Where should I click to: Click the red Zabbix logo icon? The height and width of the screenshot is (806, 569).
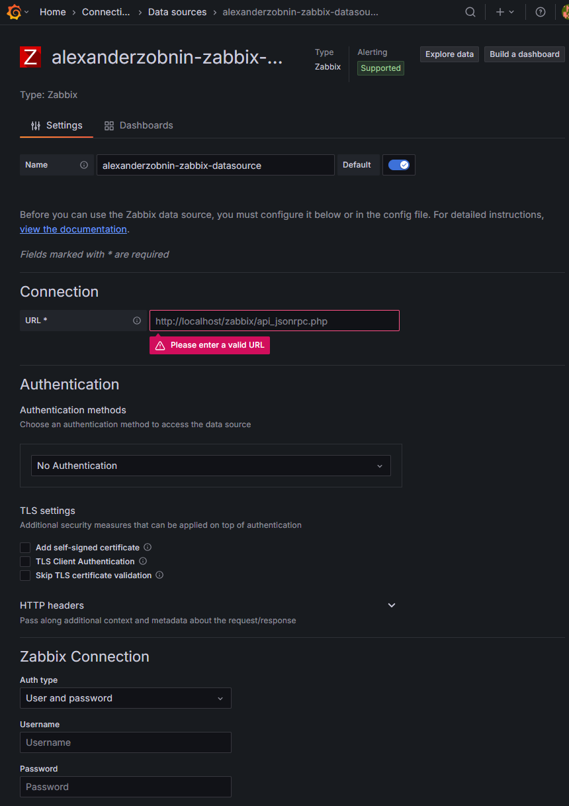30,57
